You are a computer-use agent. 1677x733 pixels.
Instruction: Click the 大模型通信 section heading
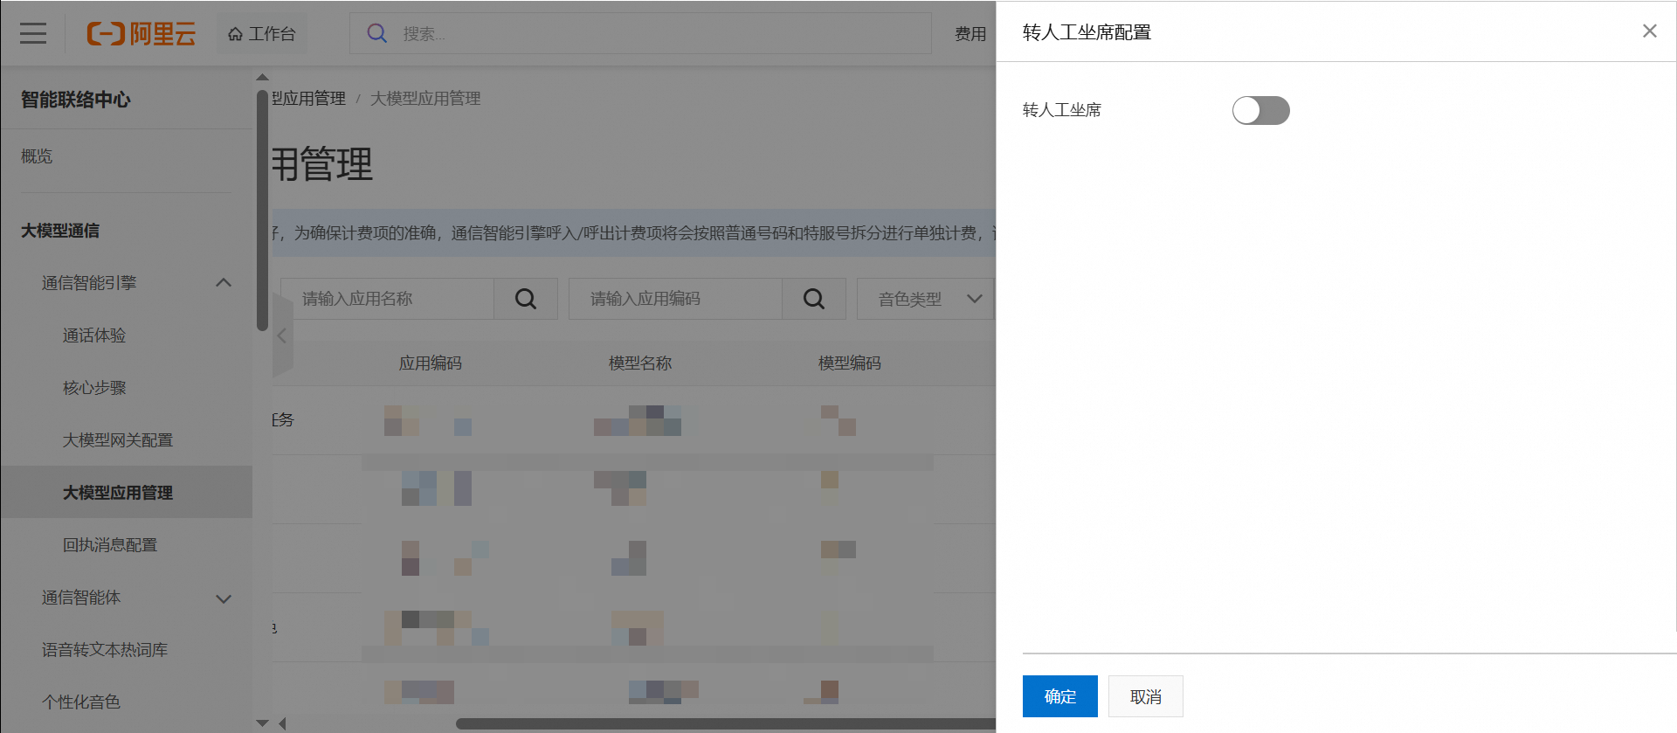60,231
